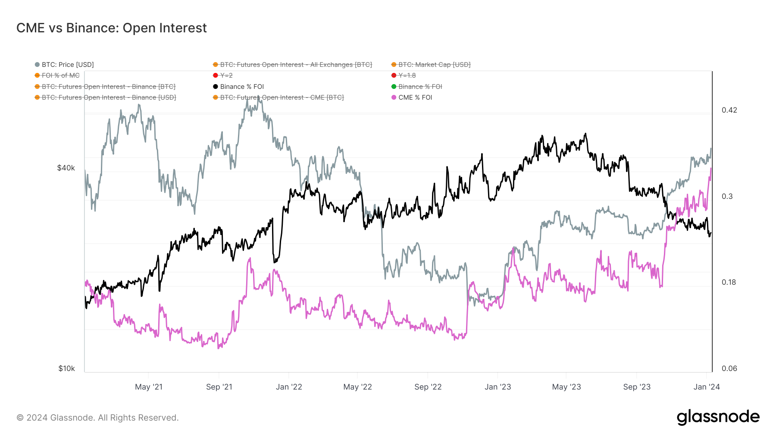776x437 pixels.
Task: Hide the black Binance % FOI series
Action: 242,87
